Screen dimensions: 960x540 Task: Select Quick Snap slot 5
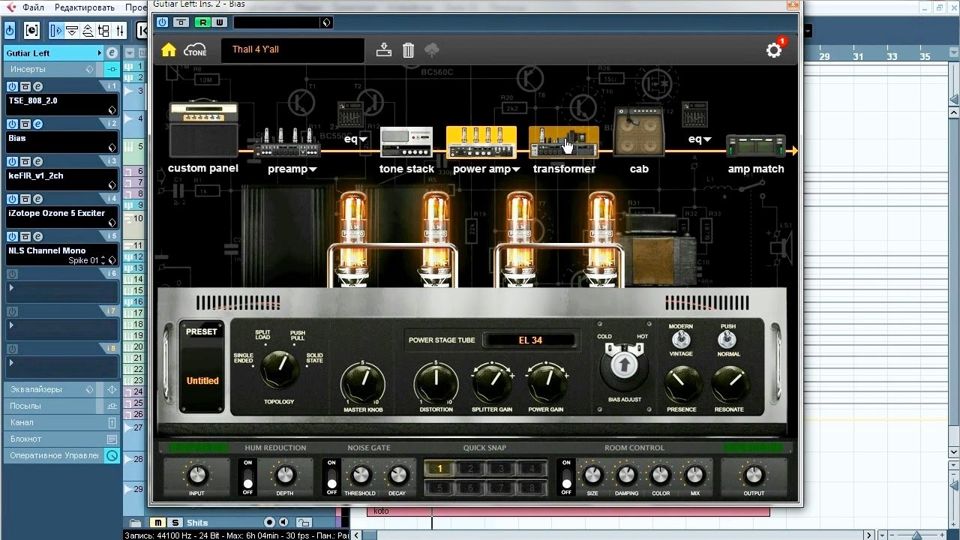pos(440,487)
